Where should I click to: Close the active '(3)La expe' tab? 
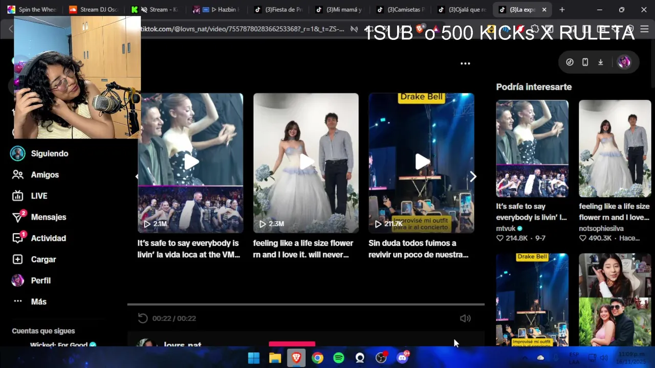[544, 10]
